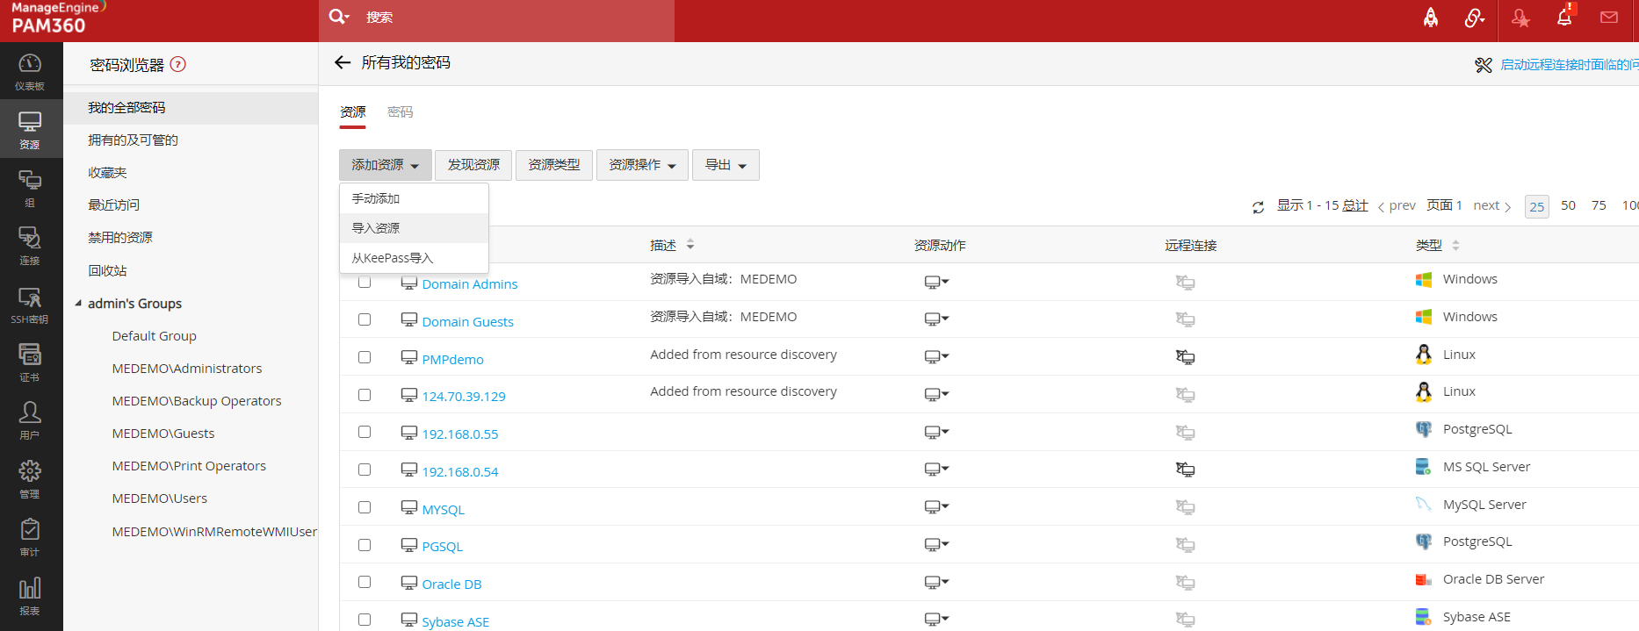Click the refresh icon beside 显示 1 - 15
Viewport: 1639px width, 631px height.
tap(1258, 207)
